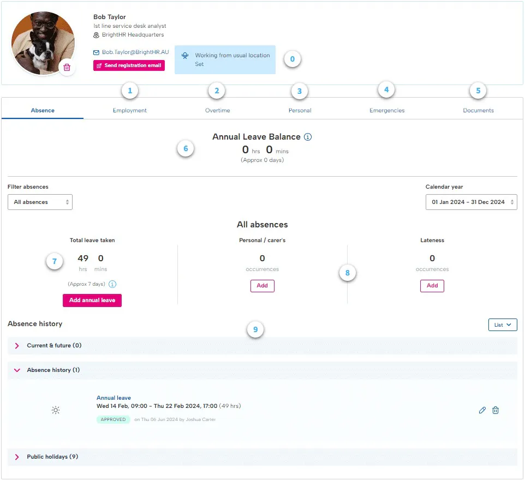The image size is (525, 481).
Task: Click the 'BrightHR Headquarters' location text
Action: pyautogui.click(x=133, y=35)
